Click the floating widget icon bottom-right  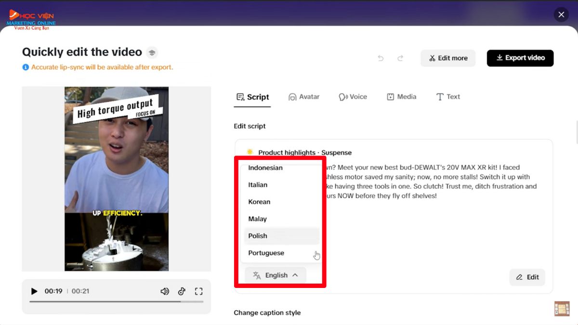[x=562, y=309]
